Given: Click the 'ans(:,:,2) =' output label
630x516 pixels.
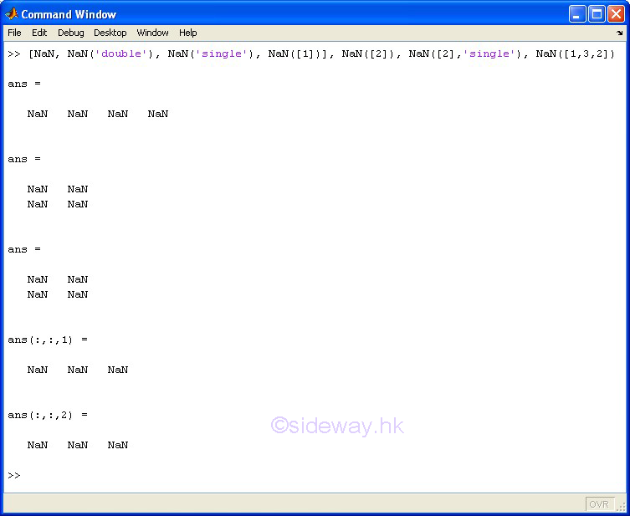Looking at the screenshot, I should (47, 415).
